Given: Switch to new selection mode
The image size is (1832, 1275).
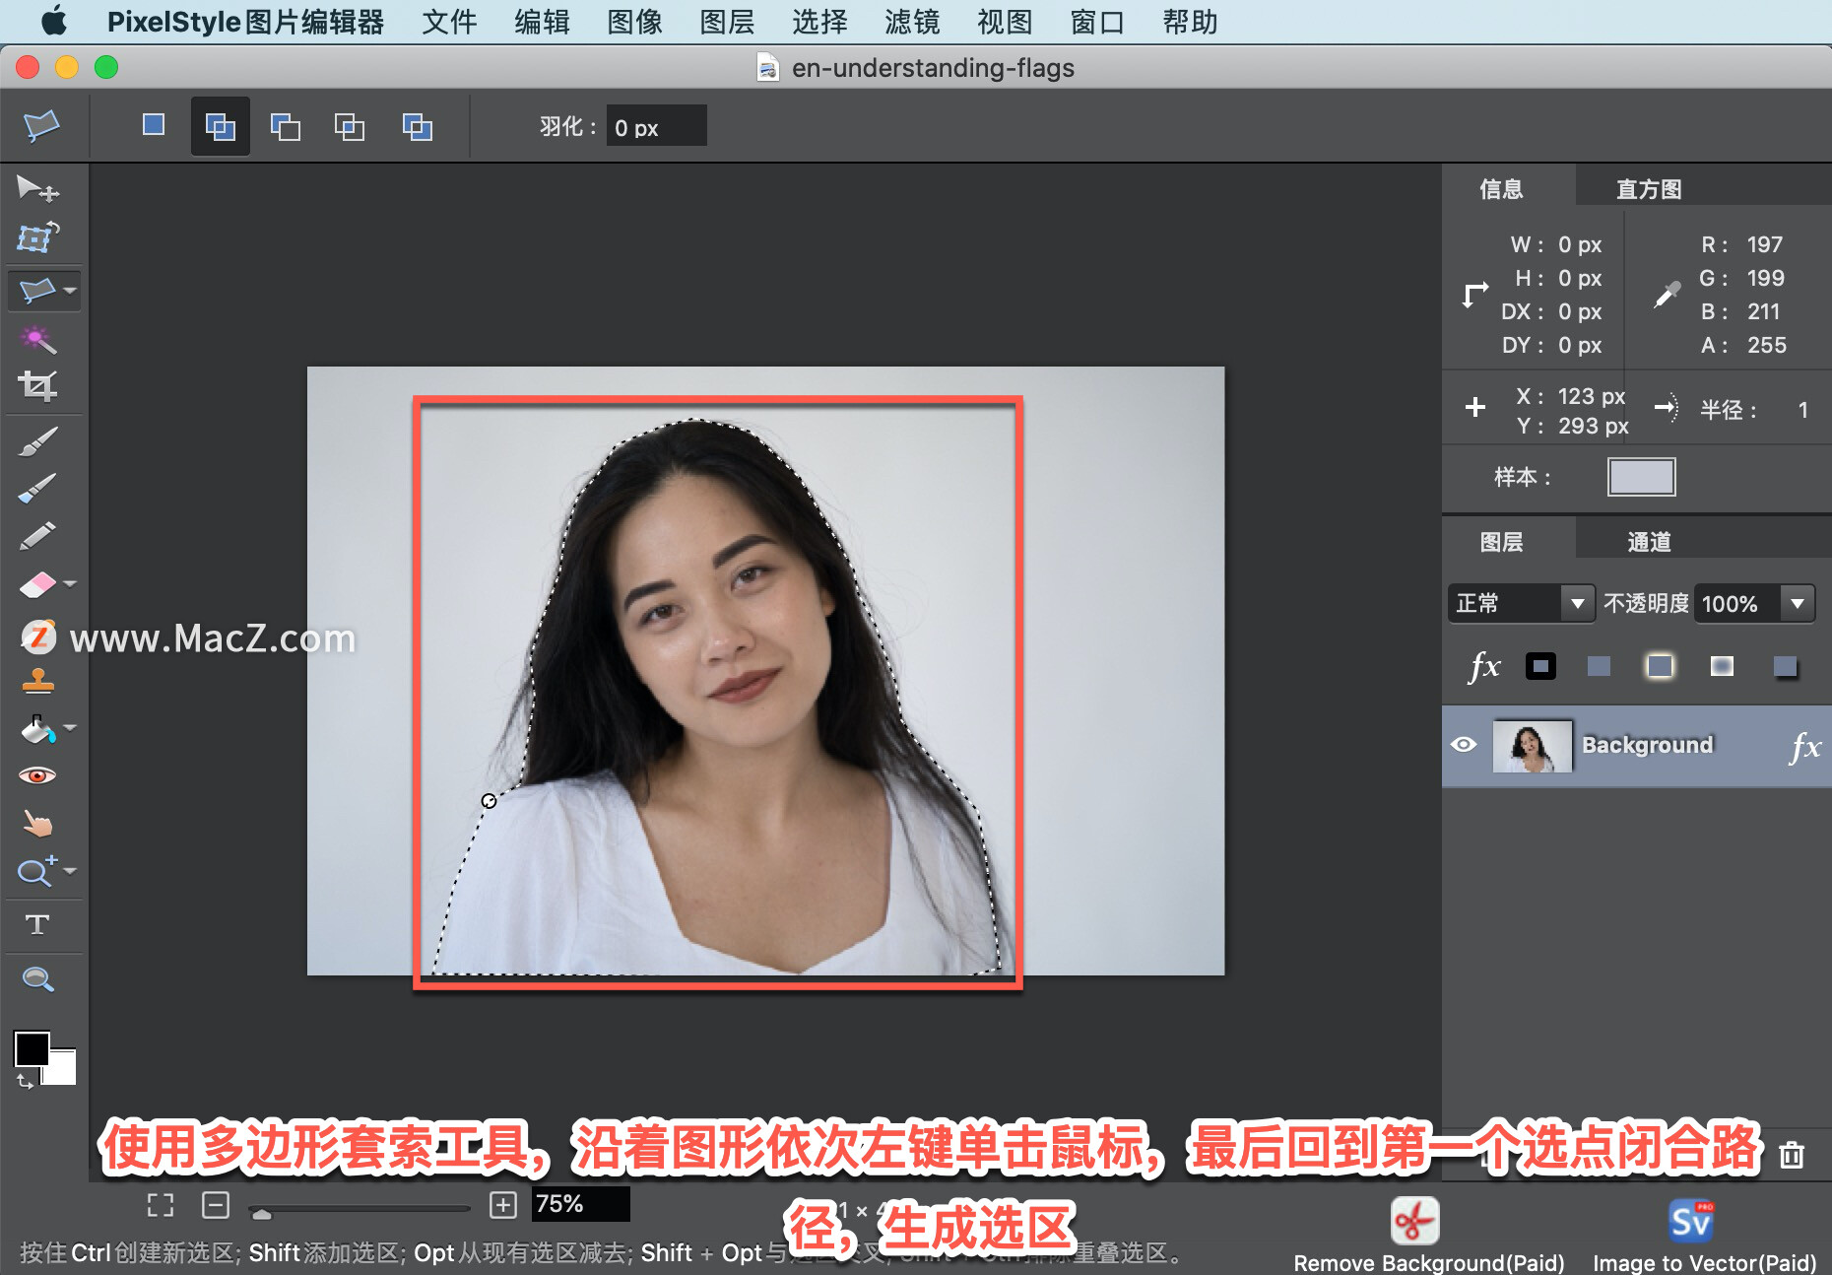Looking at the screenshot, I should click(x=153, y=126).
